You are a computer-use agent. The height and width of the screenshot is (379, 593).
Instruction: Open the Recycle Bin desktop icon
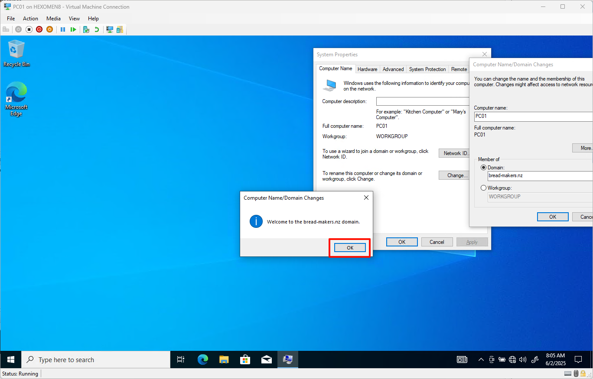(16, 53)
